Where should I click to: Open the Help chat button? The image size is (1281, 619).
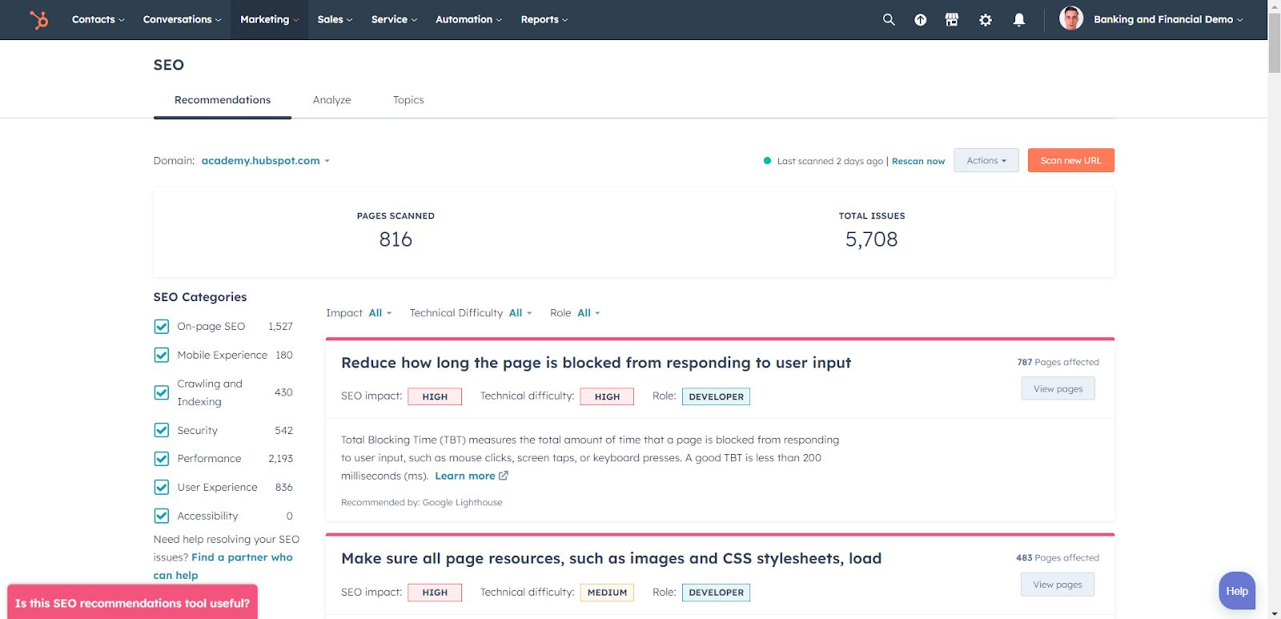pos(1237,591)
